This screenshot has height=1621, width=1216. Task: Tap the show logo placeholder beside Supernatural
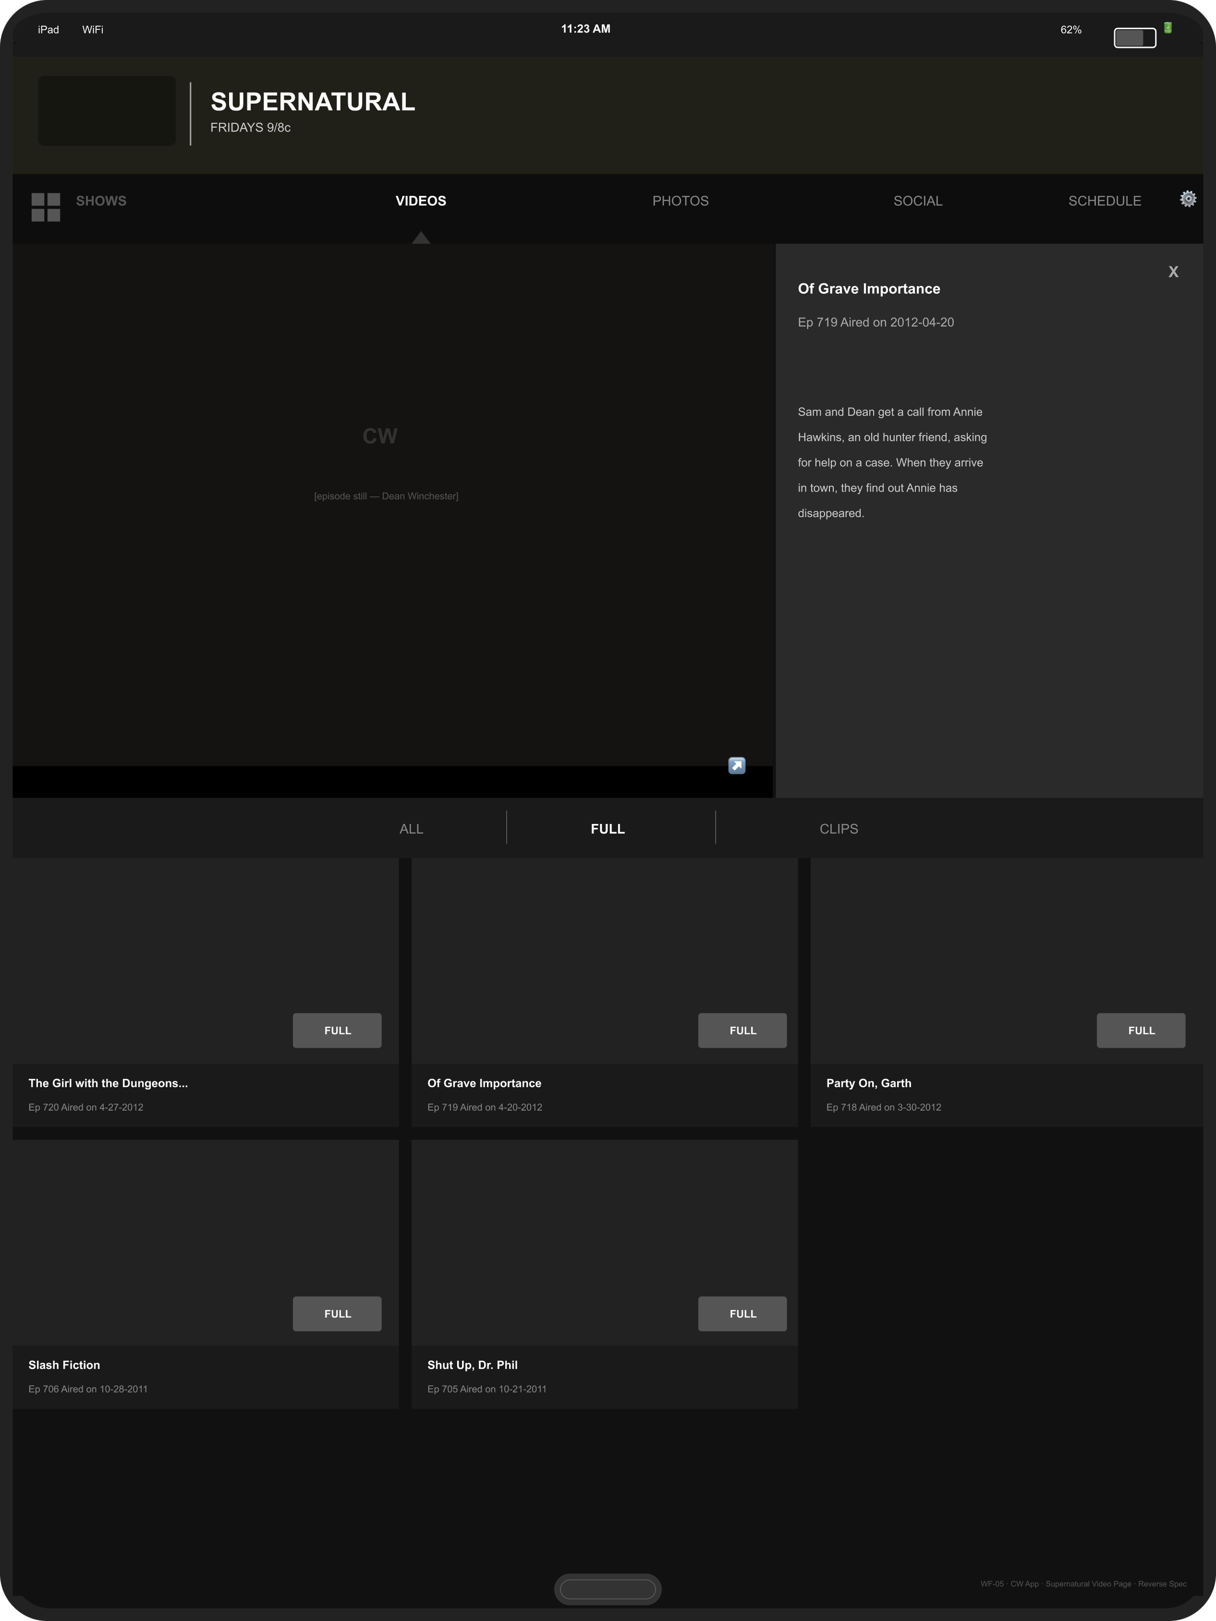click(x=107, y=111)
